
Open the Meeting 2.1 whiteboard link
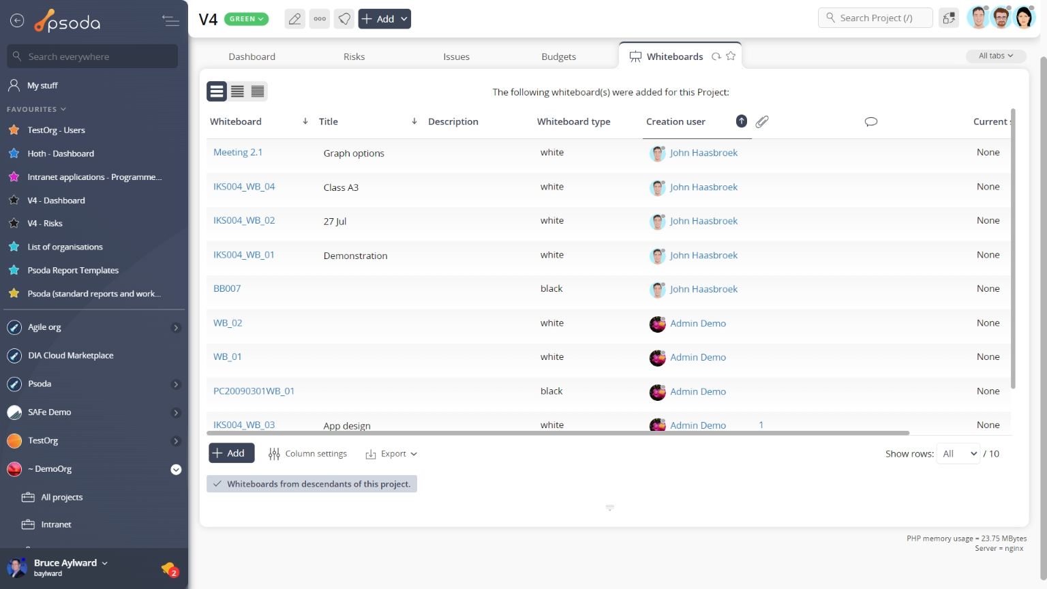(238, 152)
